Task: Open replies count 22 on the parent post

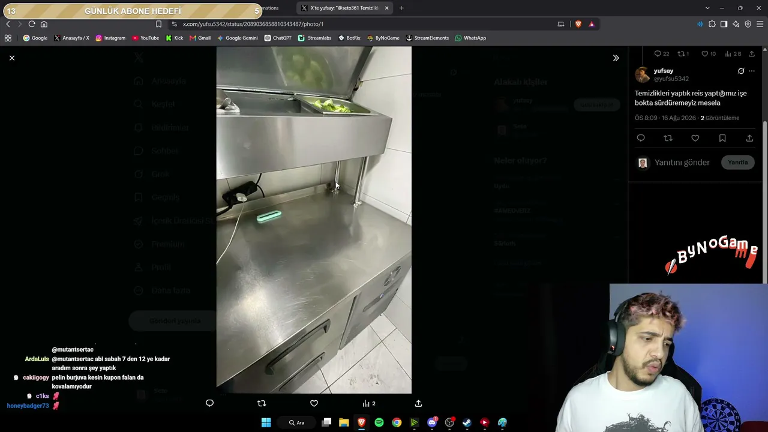Action: click(x=662, y=54)
